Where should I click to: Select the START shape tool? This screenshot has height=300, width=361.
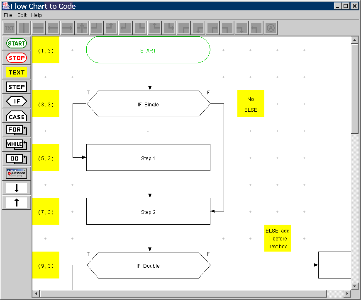click(x=17, y=43)
